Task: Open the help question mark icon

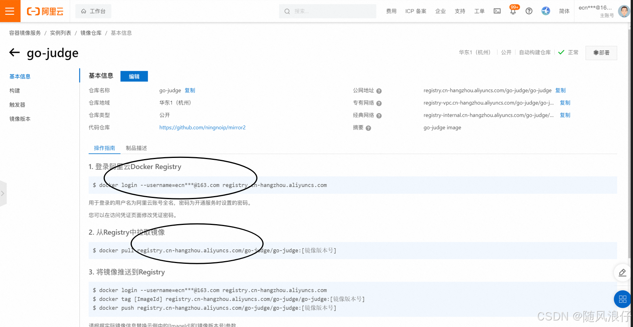Action: pos(529,11)
